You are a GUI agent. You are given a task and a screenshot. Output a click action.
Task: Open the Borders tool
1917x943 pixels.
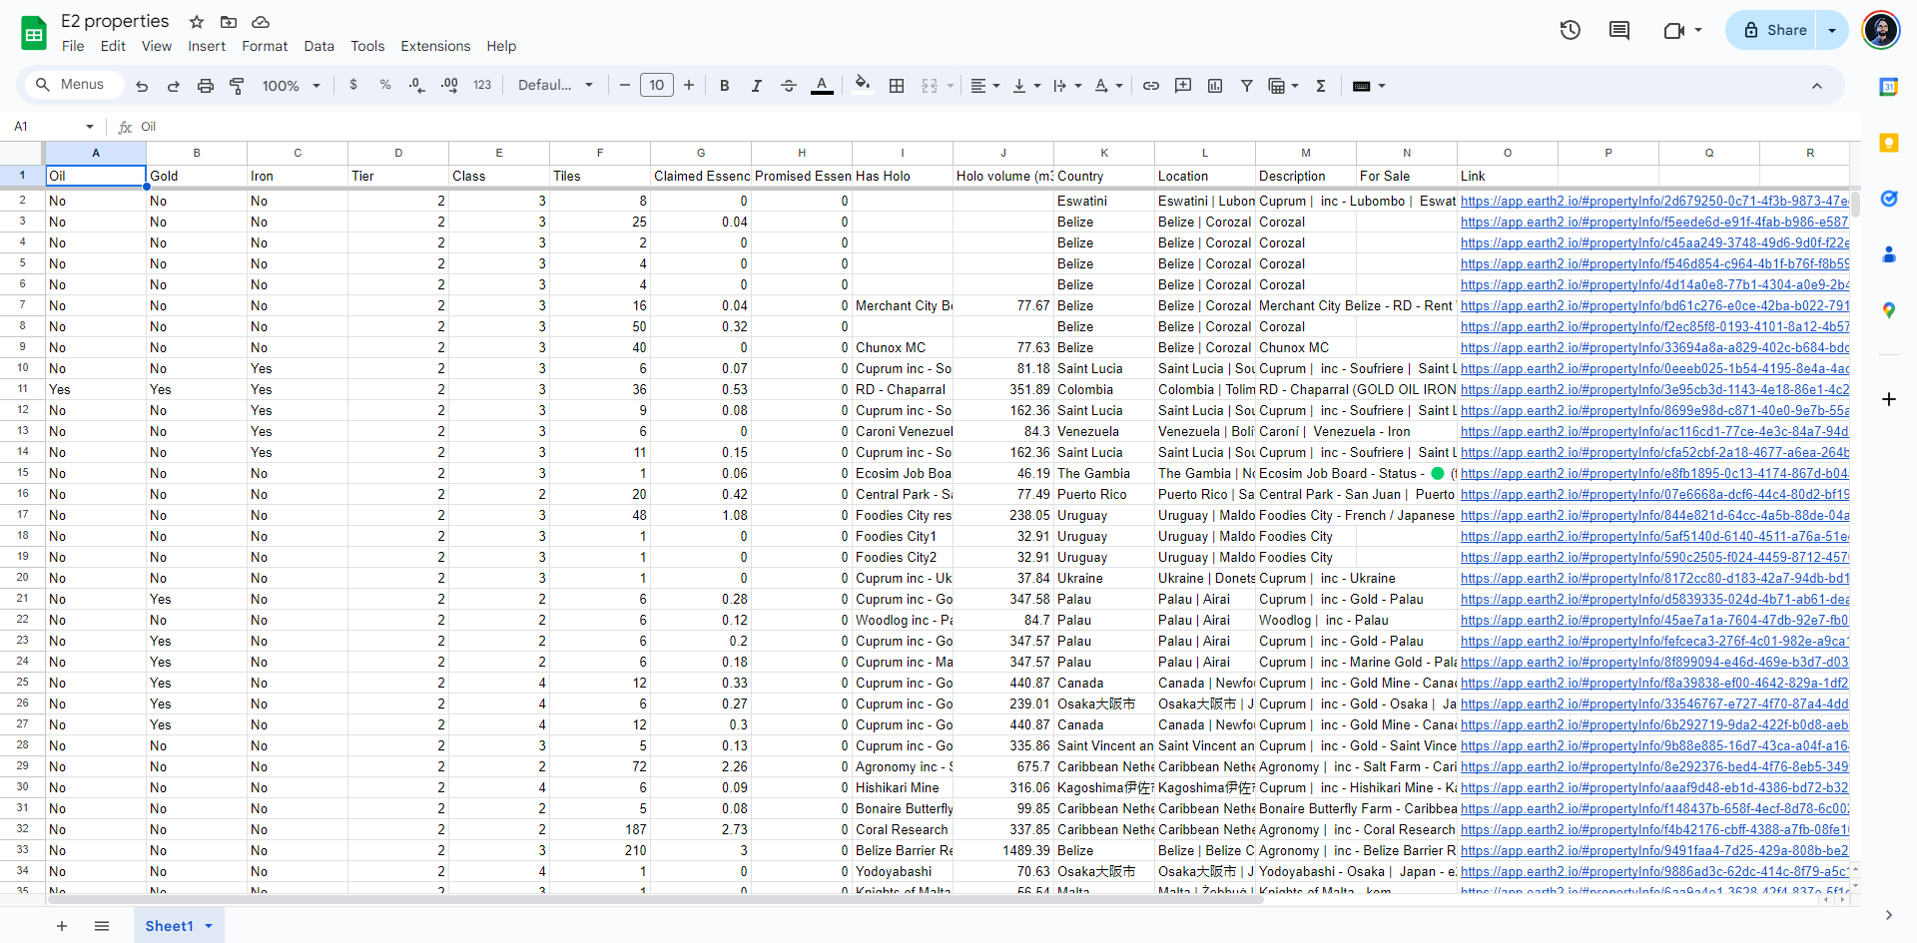tap(897, 86)
